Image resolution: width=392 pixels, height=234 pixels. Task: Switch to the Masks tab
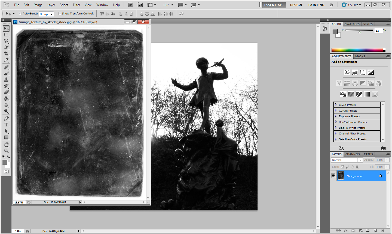[360, 56]
